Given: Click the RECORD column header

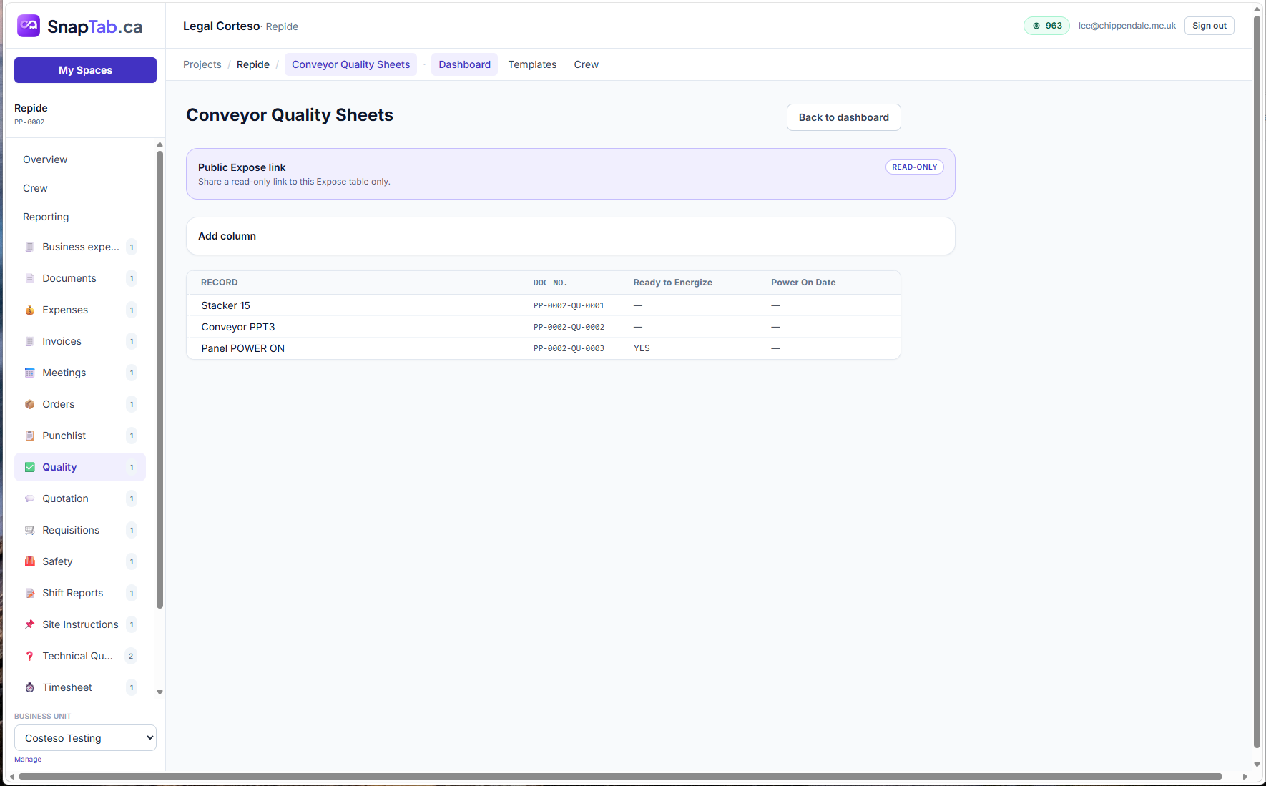Looking at the screenshot, I should [x=219, y=283].
